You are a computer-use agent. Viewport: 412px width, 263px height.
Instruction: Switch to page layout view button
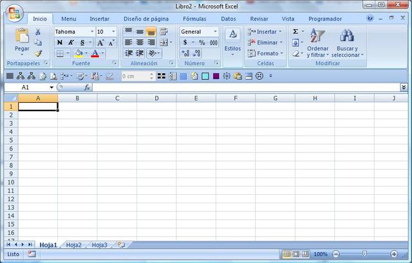pyautogui.click(x=296, y=254)
